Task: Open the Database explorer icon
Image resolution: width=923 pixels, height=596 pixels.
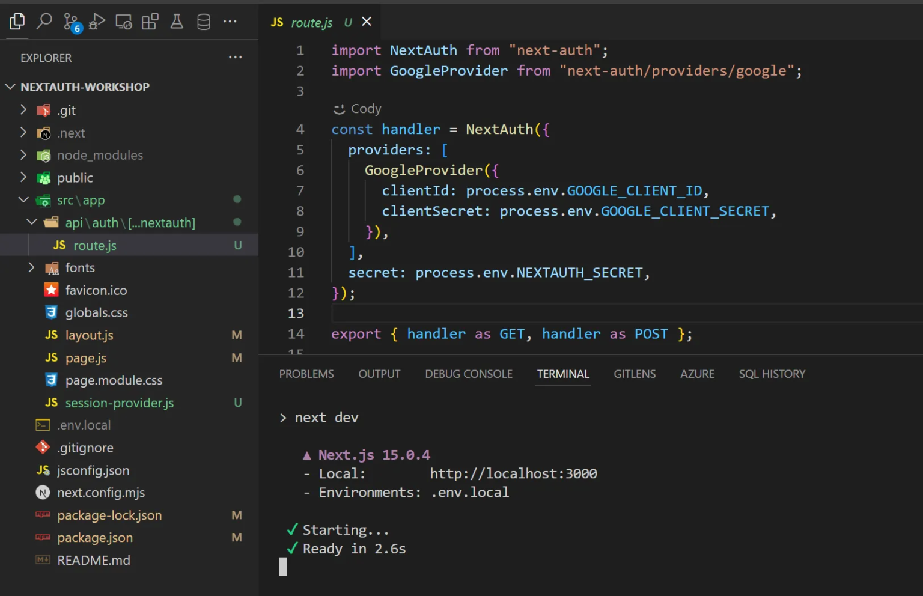Action: pyautogui.click(x=203, y=21)
